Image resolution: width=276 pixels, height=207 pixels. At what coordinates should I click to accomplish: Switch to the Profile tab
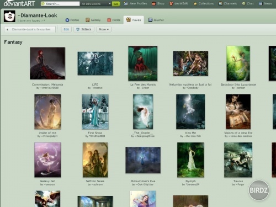click(x=72, y=20)
